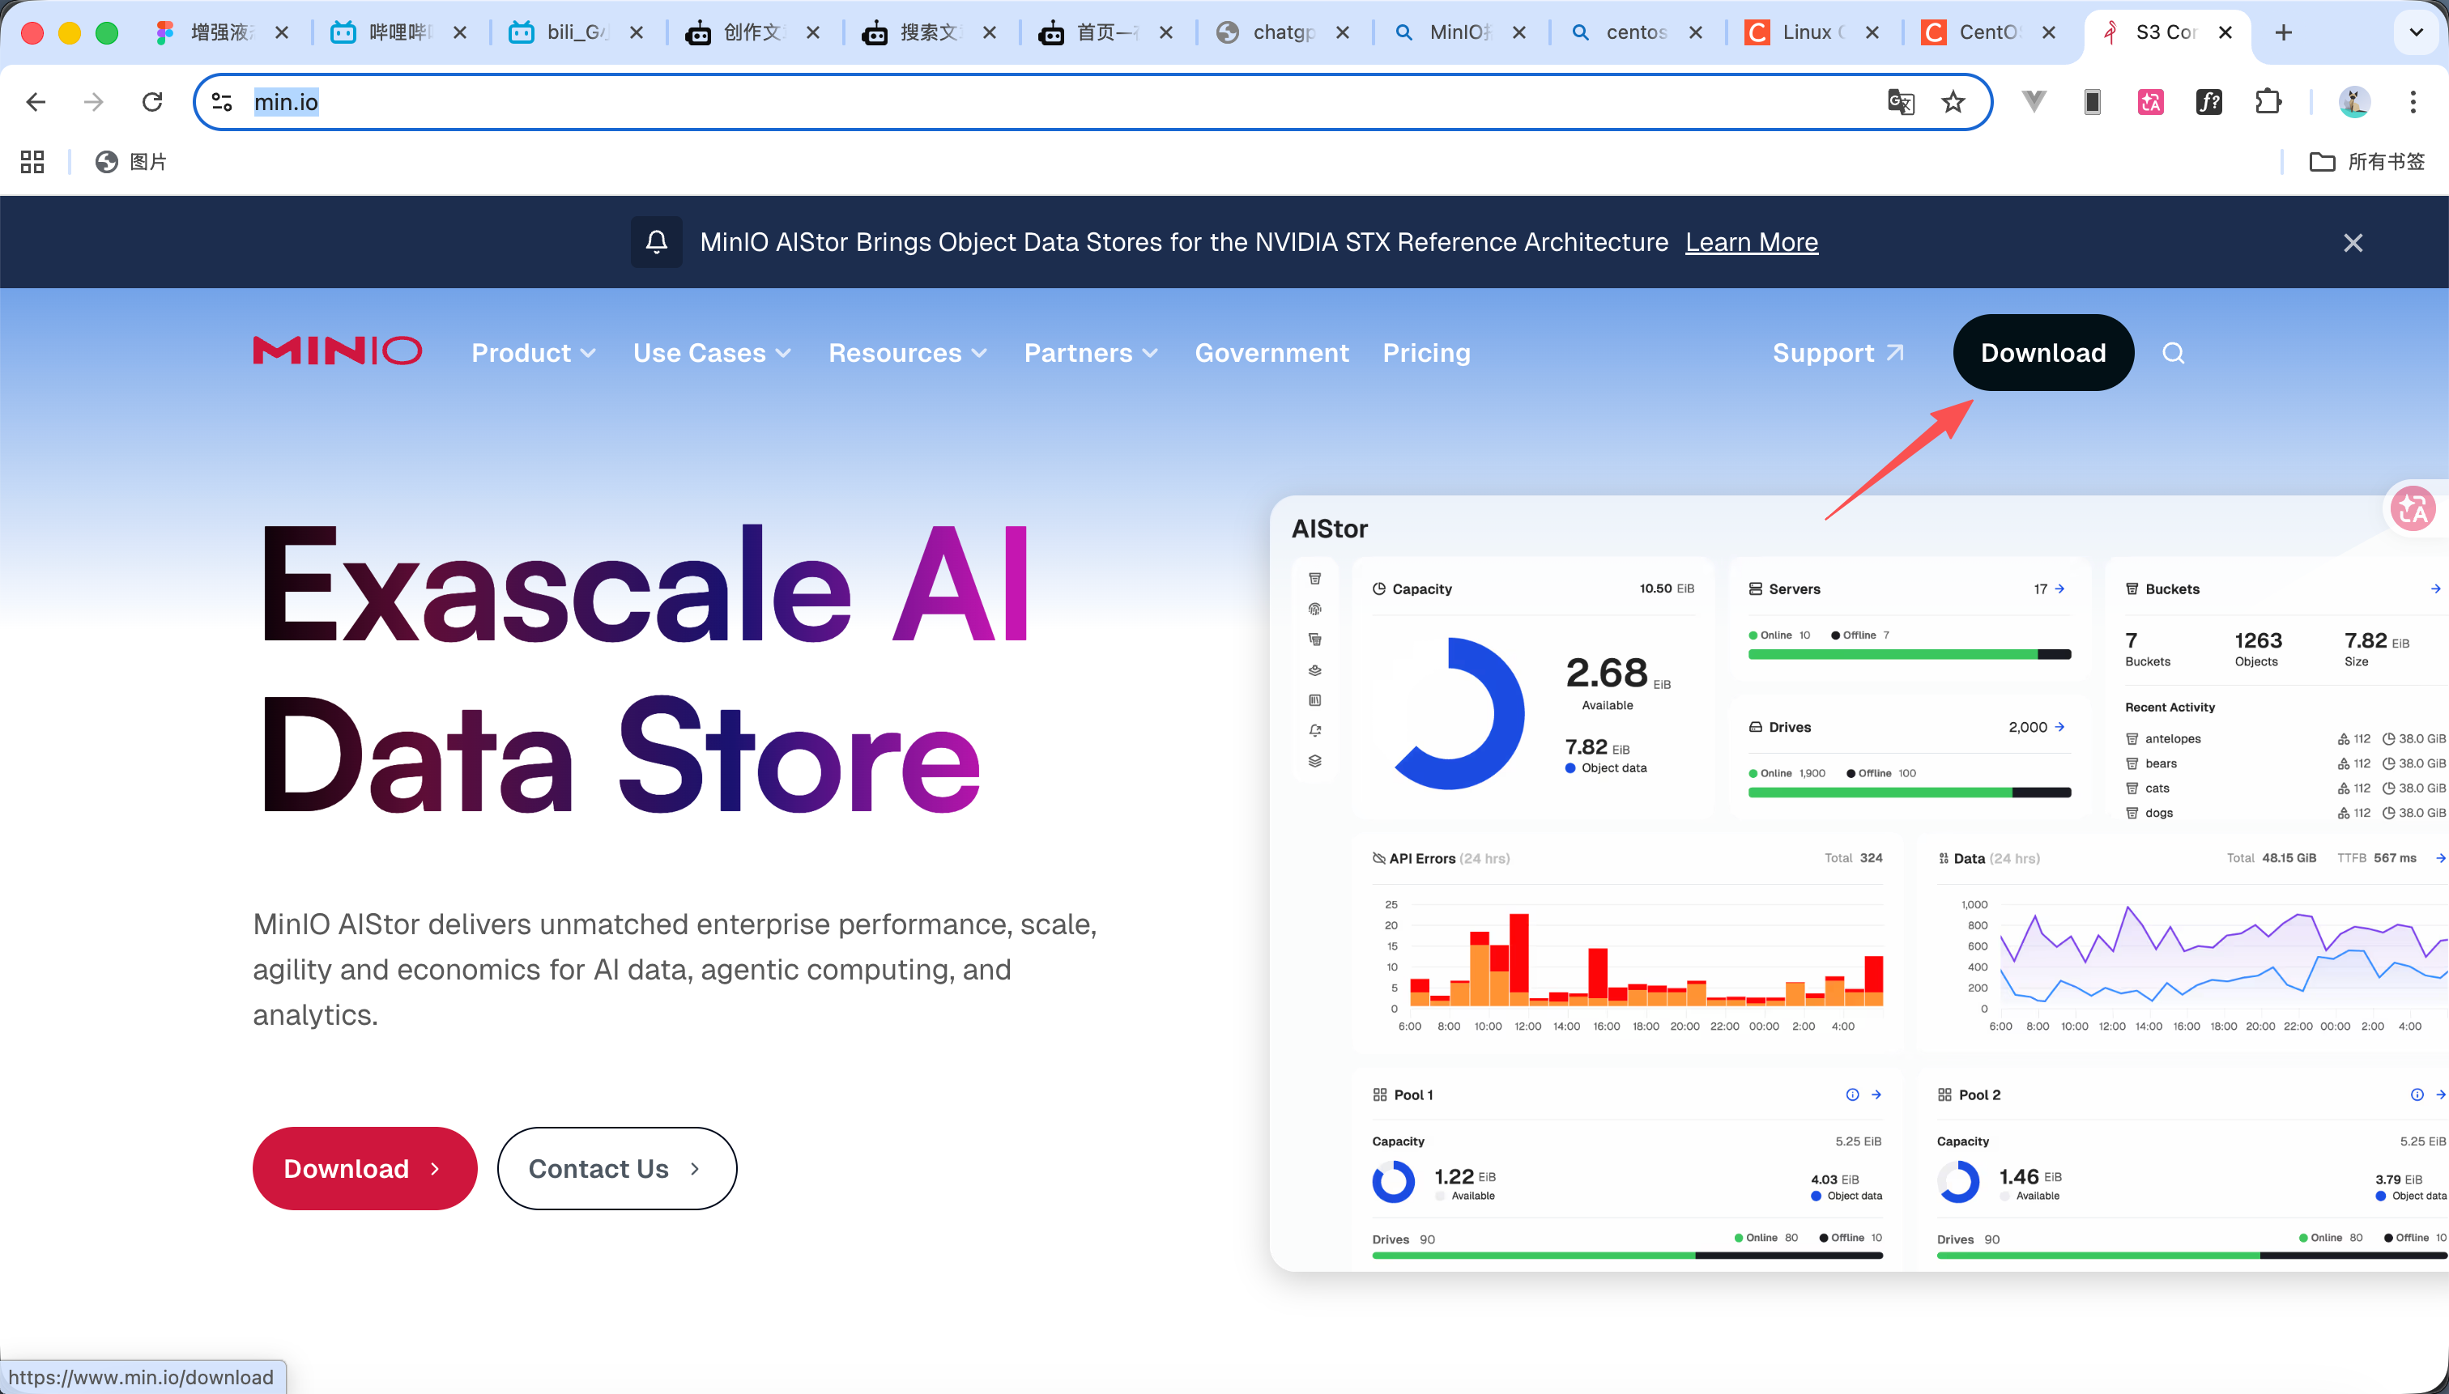This screenshot has width=2449, height=1394.
Task: Expand the Use Cases dropdown
Action: (712, 353)
